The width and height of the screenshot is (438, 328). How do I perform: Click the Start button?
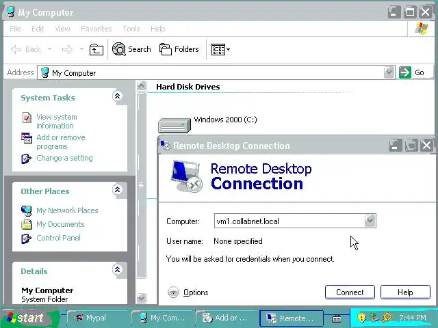pyautogui.click(x=29, y=318)
